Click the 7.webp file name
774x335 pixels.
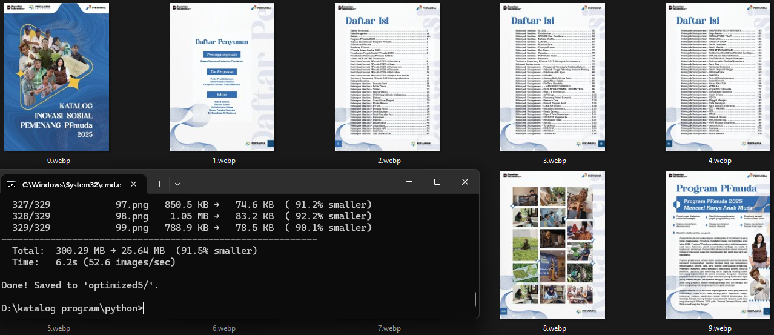[x=388, y=328]
